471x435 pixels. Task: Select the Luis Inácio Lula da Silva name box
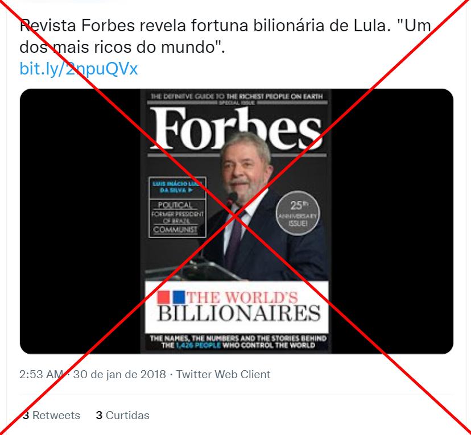[177, 187]
